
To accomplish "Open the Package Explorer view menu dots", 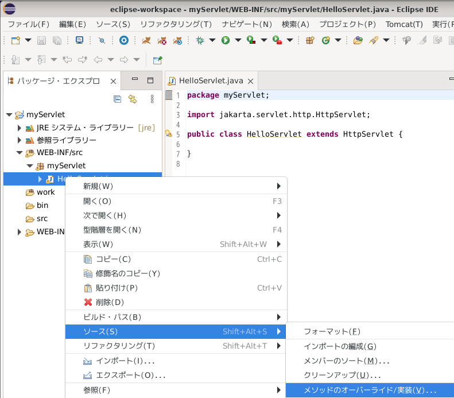I will pyautogui.click(x=152, y=99).
